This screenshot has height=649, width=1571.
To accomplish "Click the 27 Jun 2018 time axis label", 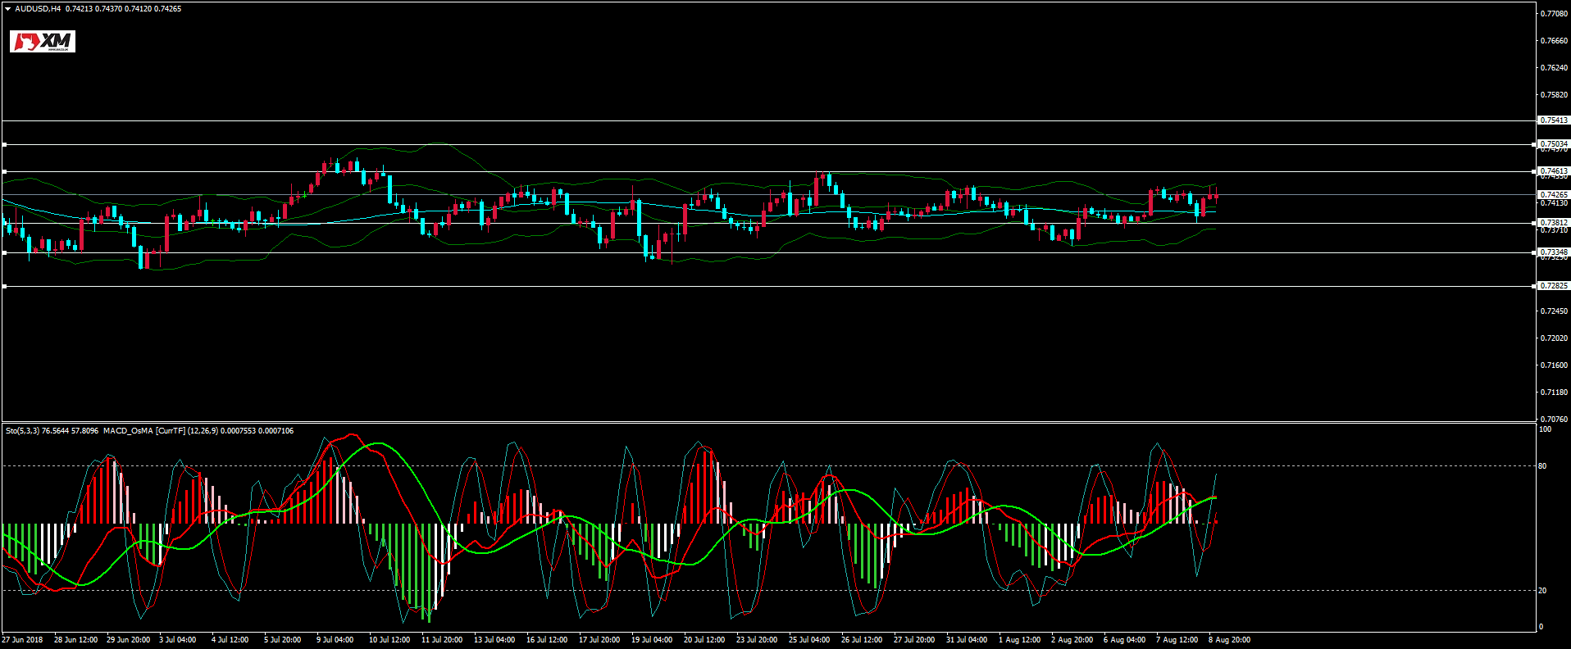I will [22, 640].
